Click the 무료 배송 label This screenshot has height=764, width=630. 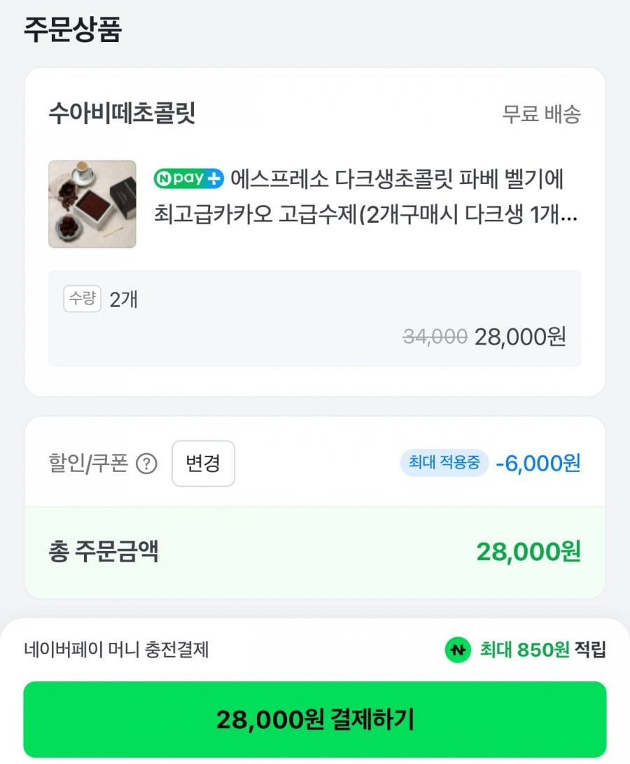point(541,114)
